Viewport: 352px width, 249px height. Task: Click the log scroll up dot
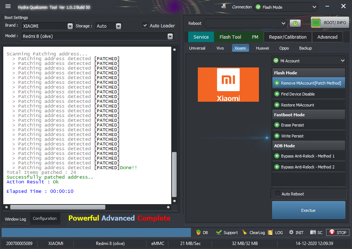pos(175,50)
